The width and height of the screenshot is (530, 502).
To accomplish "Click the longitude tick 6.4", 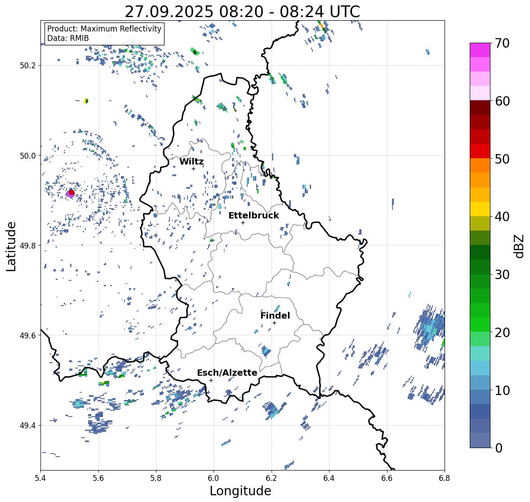I will click(x=329, y=478).
